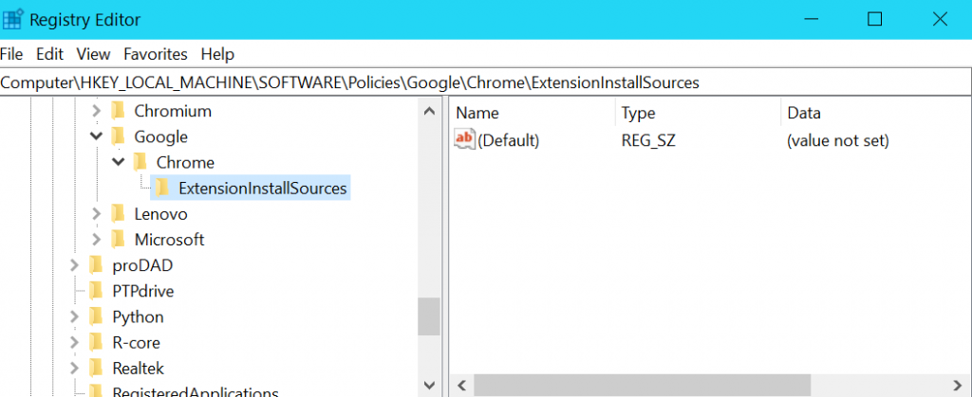Screen dimensions: 972x397
Task: Open the Edit menu
Action: (x=49, y=54)
